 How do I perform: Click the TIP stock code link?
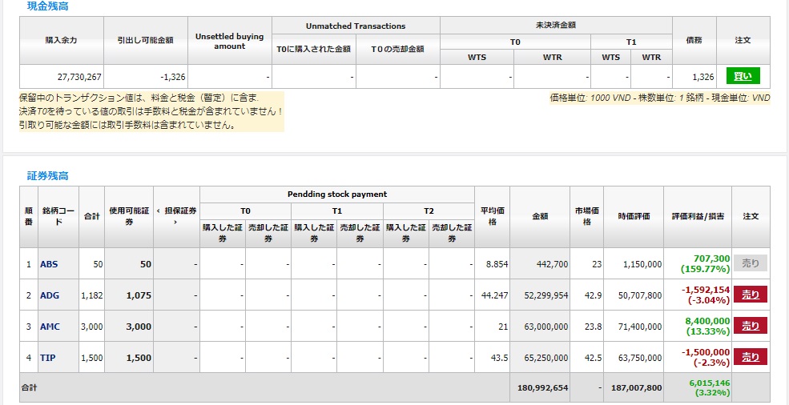coord(47,358)
